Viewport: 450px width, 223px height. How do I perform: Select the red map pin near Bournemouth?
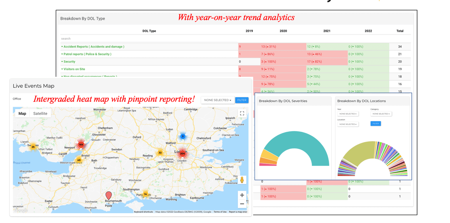(x=108, y=195)
